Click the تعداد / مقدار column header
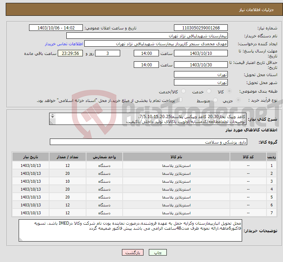283x262 pixels. 67,157
